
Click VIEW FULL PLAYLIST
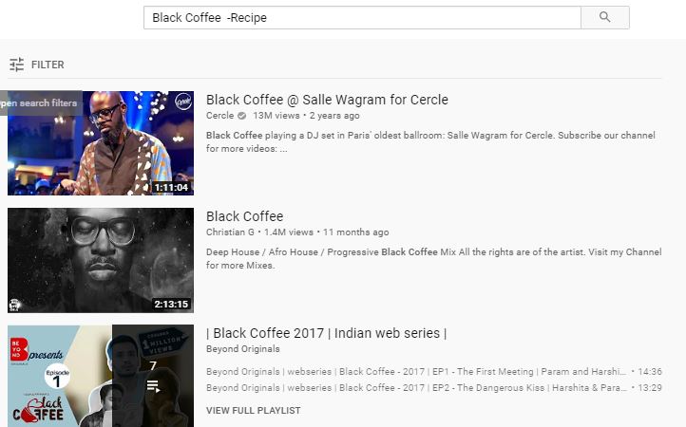click(254, 410)
